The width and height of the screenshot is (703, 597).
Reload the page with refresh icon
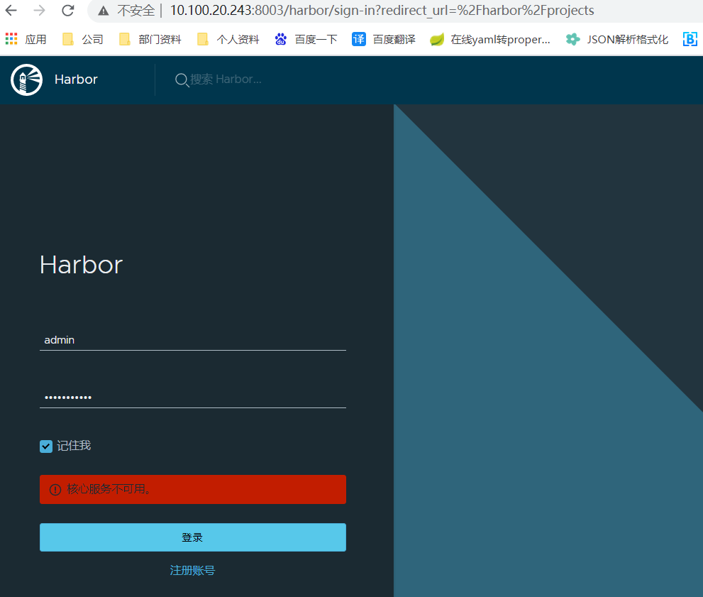point(67,10)
